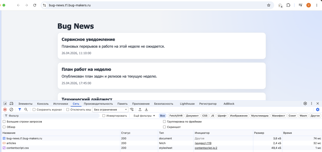
Task: Filter requests by Fetch/XHR
Action: point(176,116)
